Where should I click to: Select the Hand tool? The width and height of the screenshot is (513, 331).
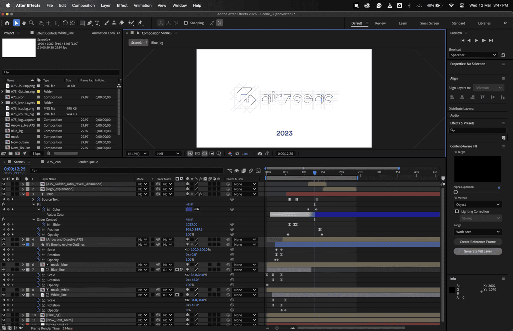tap(24, 23)
